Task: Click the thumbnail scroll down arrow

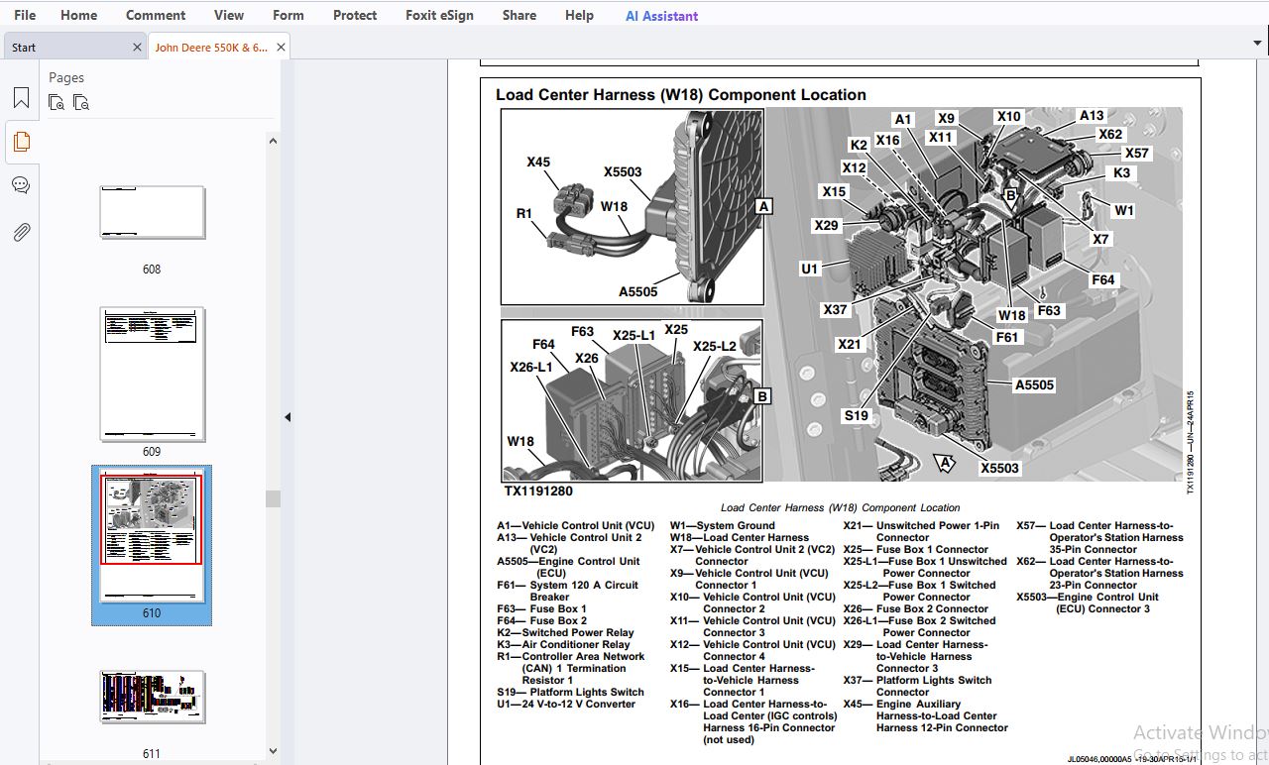Action: click(x=273, y=752)
